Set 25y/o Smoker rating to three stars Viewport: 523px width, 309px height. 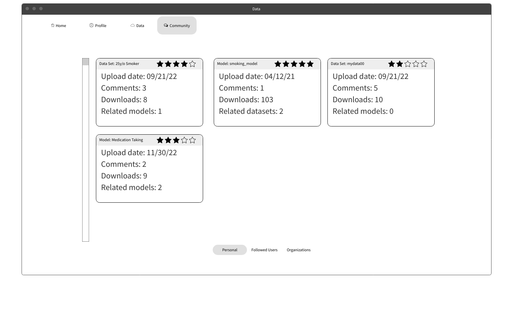176,64
